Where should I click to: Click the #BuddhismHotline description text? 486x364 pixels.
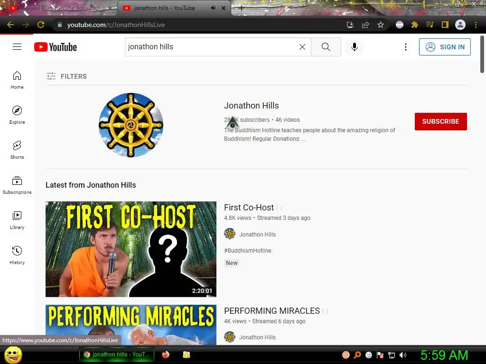coord(248,250)
